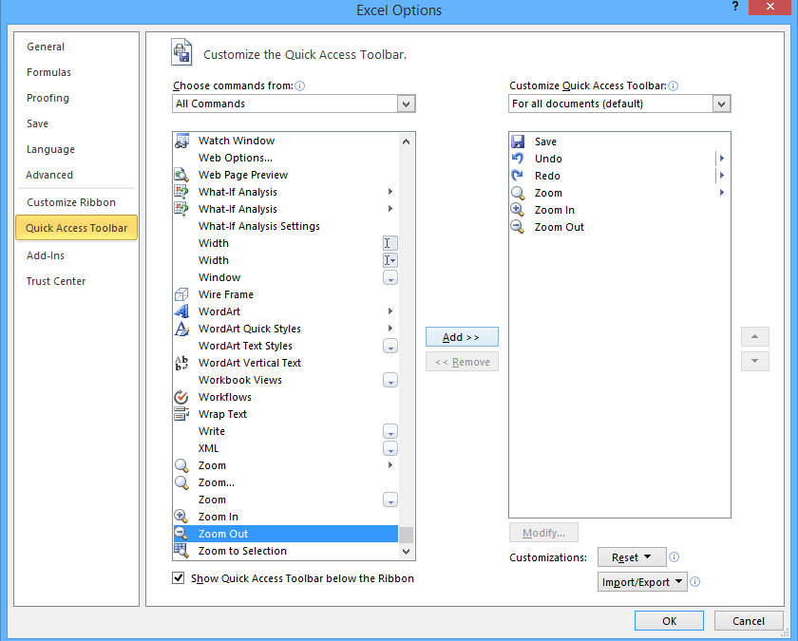The image size is (798, 641).
Task: Select the Web Page Preview icon
Action: pos(181,175)
